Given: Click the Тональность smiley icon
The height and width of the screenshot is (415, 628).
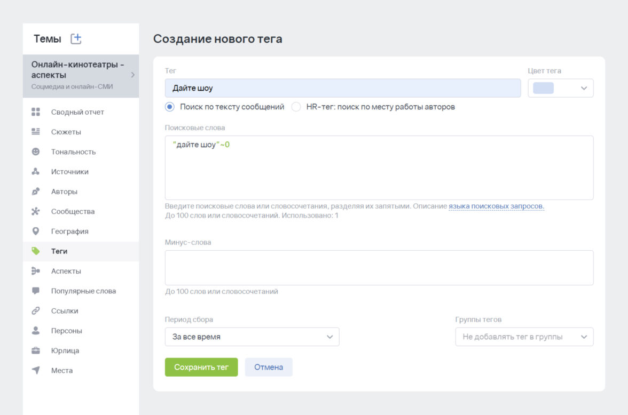Looking at the screenshot, I should [36, 151].
